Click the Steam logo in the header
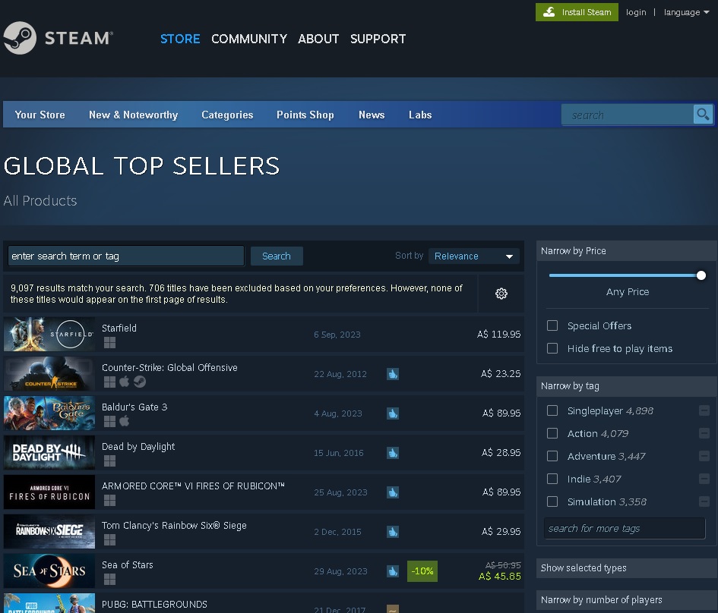This screenshot has height=613, width=718. pyautogui.click(x=58, y=38)
